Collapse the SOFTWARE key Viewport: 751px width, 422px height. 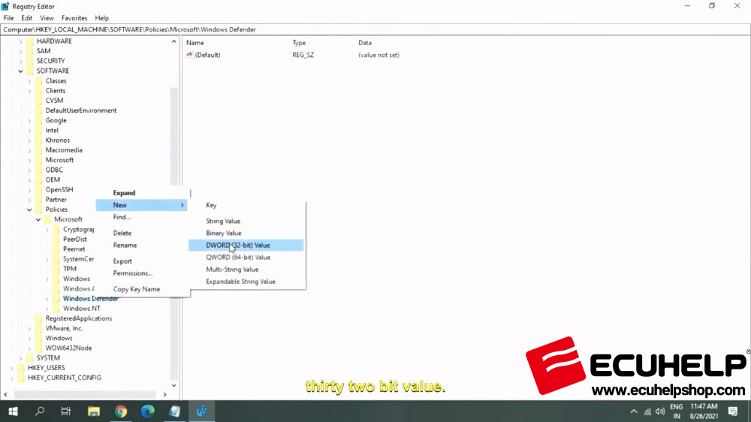[x=20, y=71]
